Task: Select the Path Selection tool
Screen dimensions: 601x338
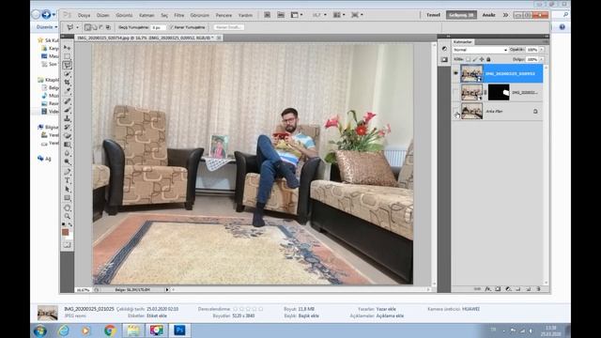Action: tap(67, 189)
